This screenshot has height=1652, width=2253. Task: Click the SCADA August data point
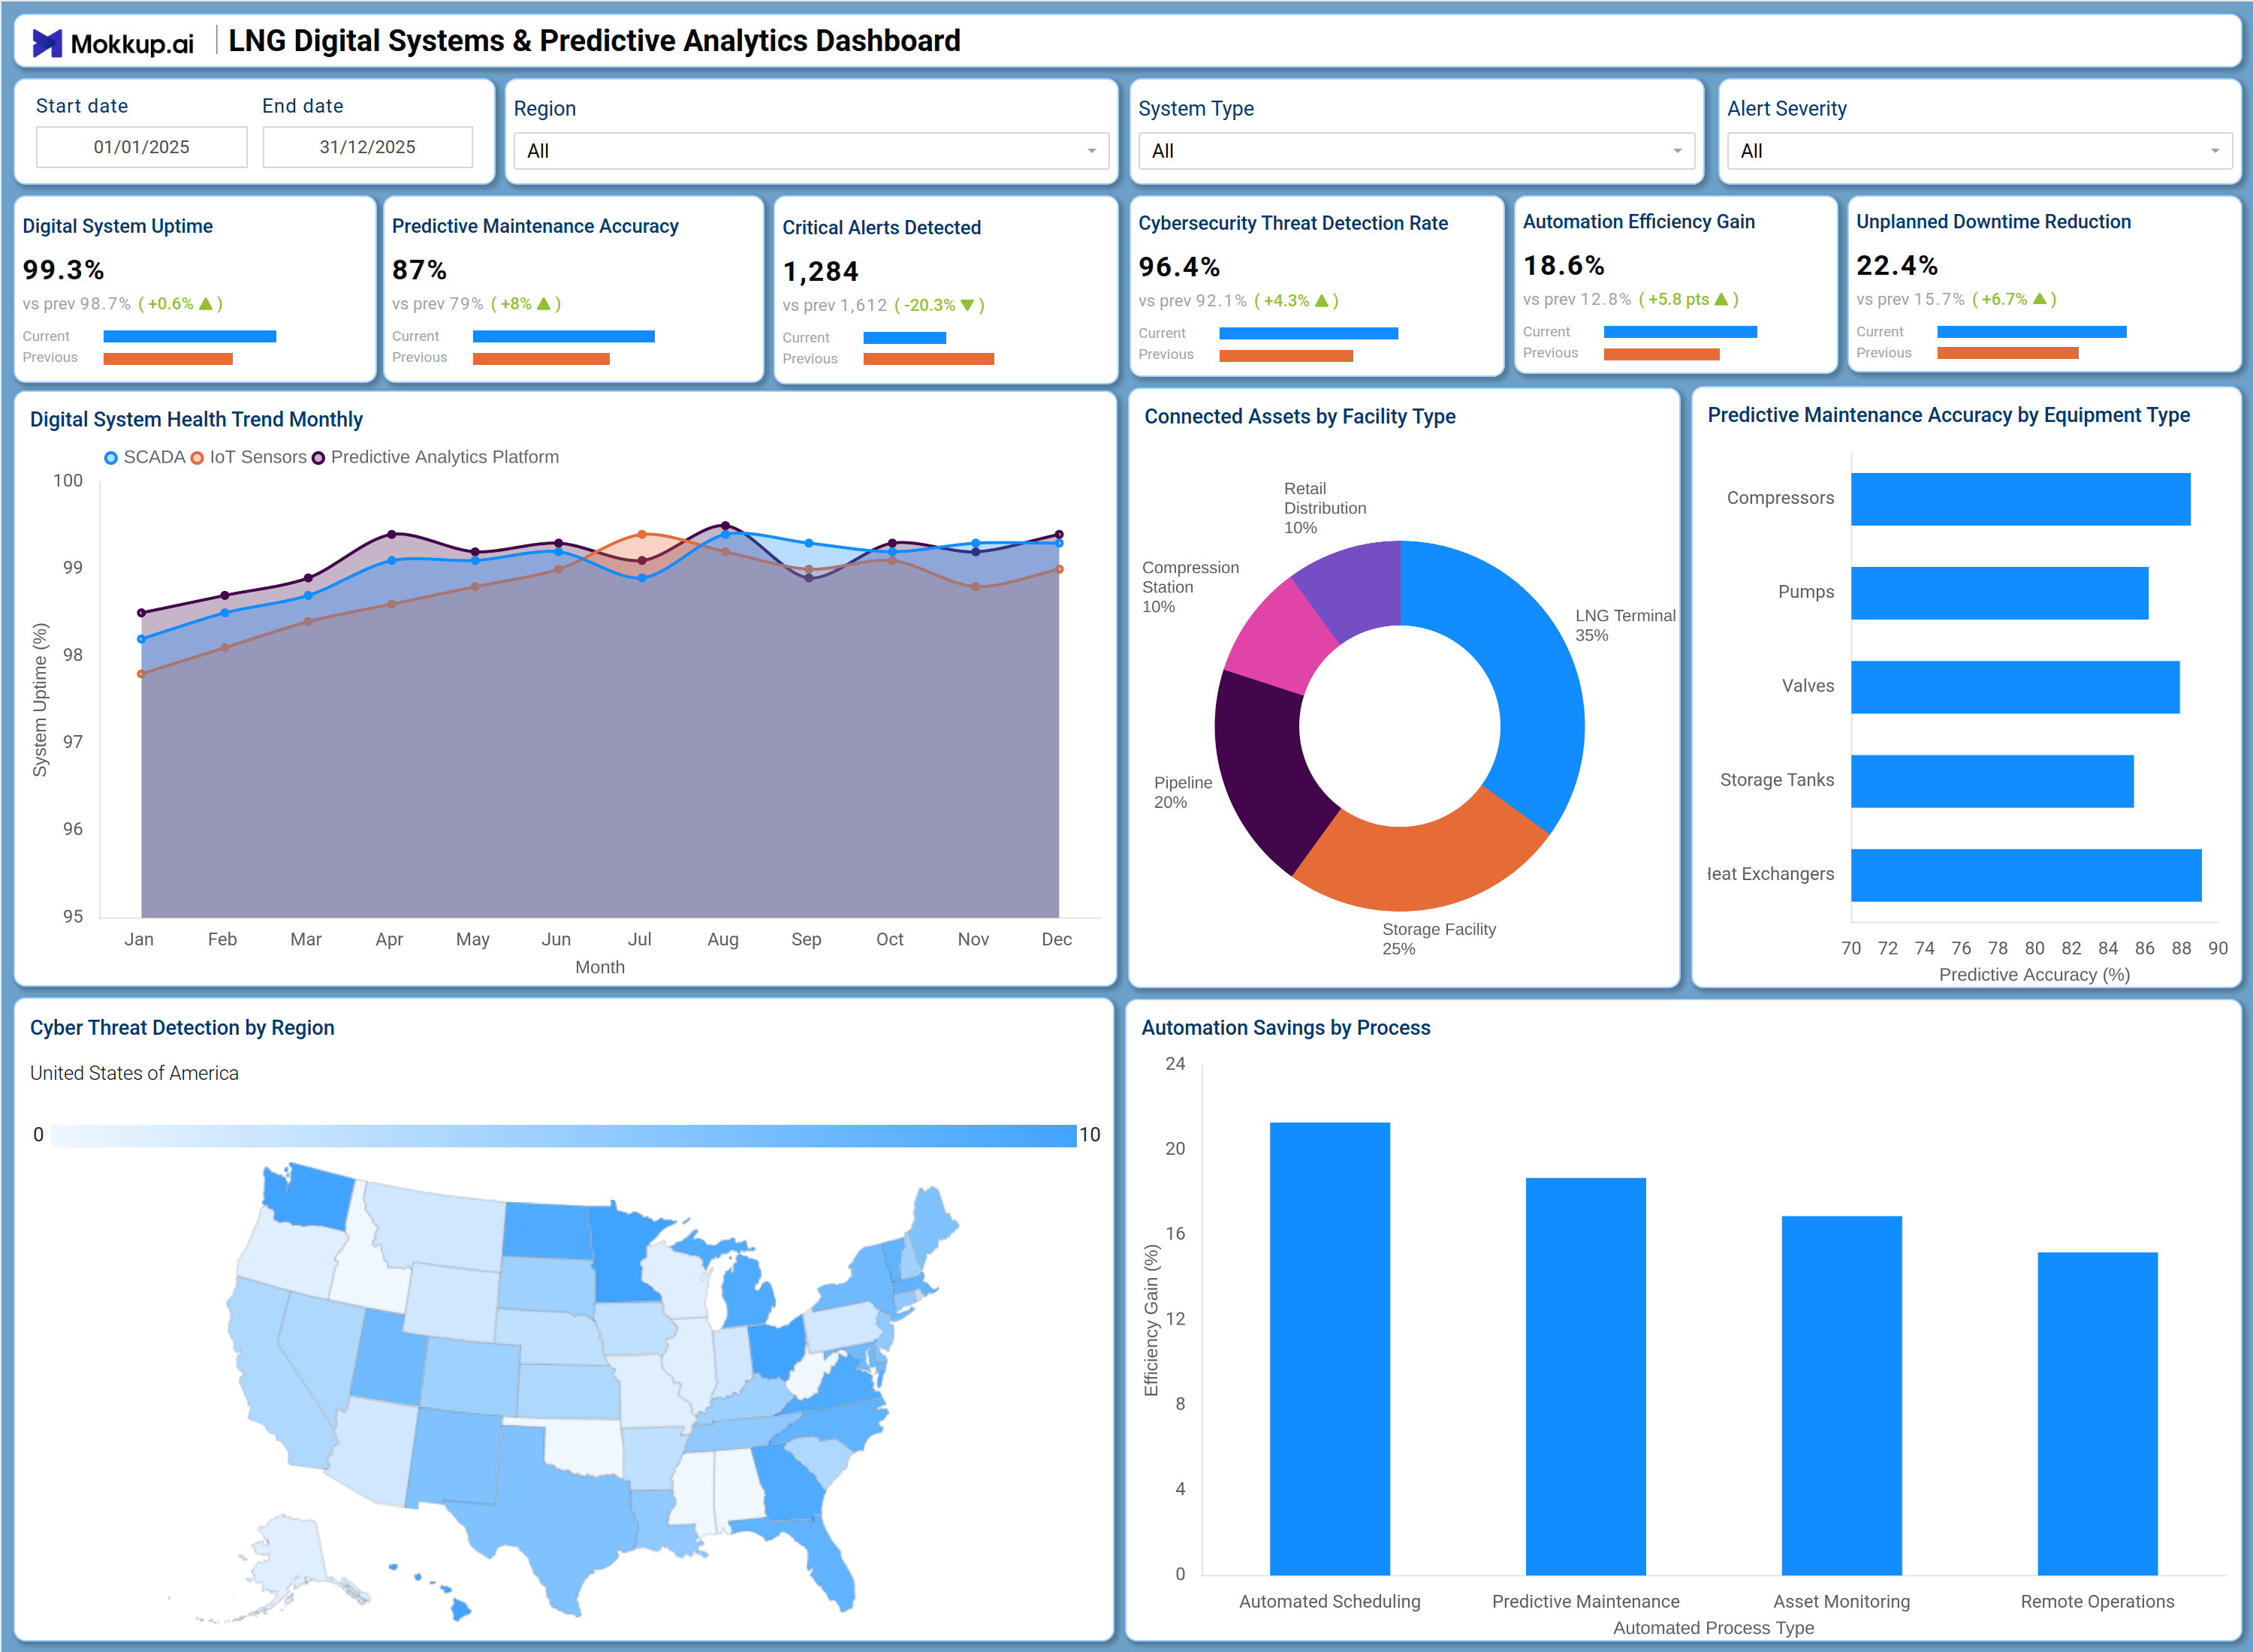725,534
